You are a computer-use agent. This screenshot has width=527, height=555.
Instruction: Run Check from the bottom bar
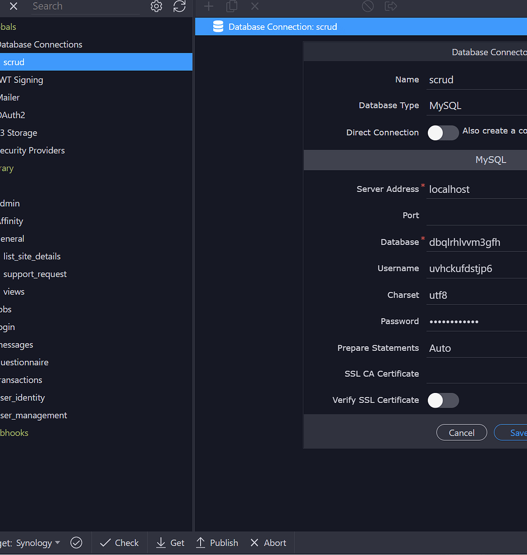[119, 543]
